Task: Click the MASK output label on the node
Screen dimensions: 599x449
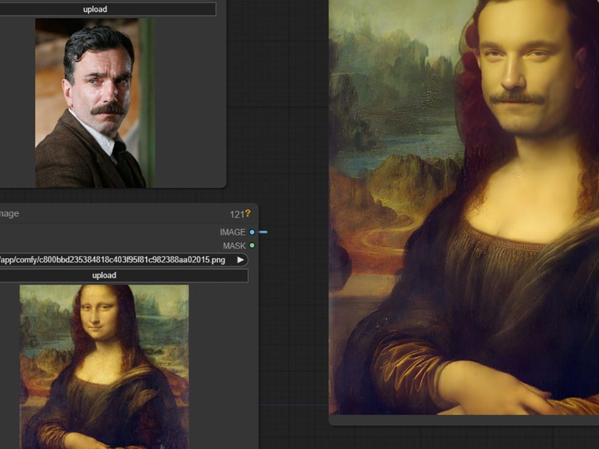Action: pyautogui.click(x=235, y=245)
